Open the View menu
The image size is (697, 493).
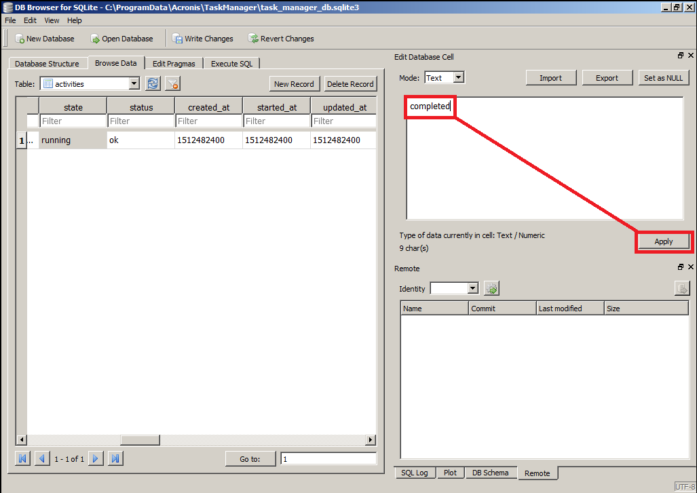[x=52, y=20]
